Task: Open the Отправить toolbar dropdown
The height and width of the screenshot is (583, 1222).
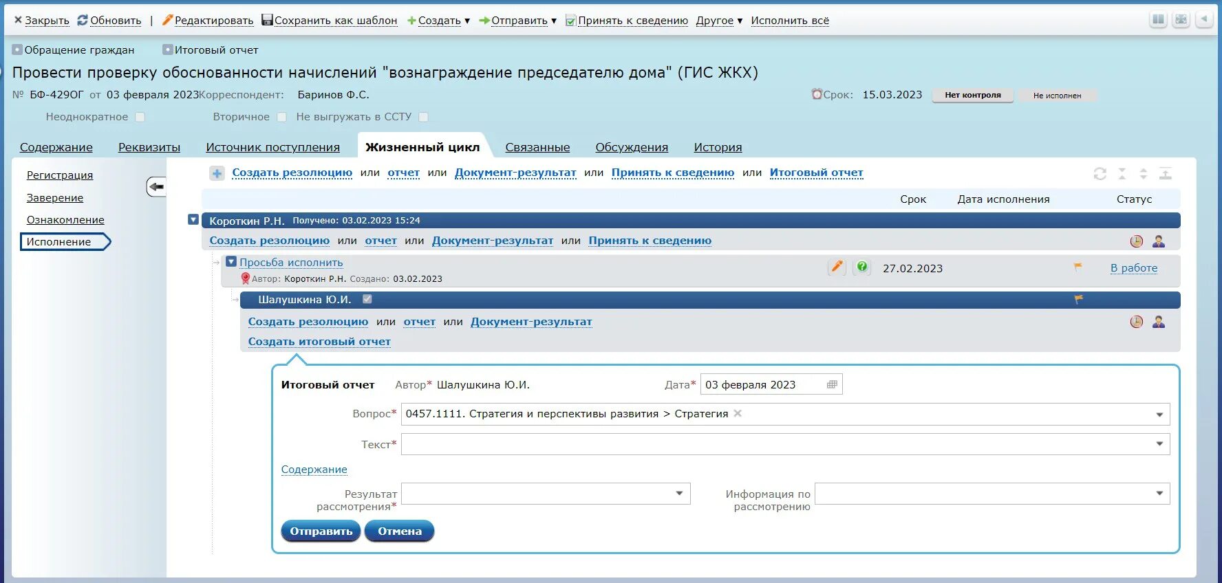Action: (518, 21)
